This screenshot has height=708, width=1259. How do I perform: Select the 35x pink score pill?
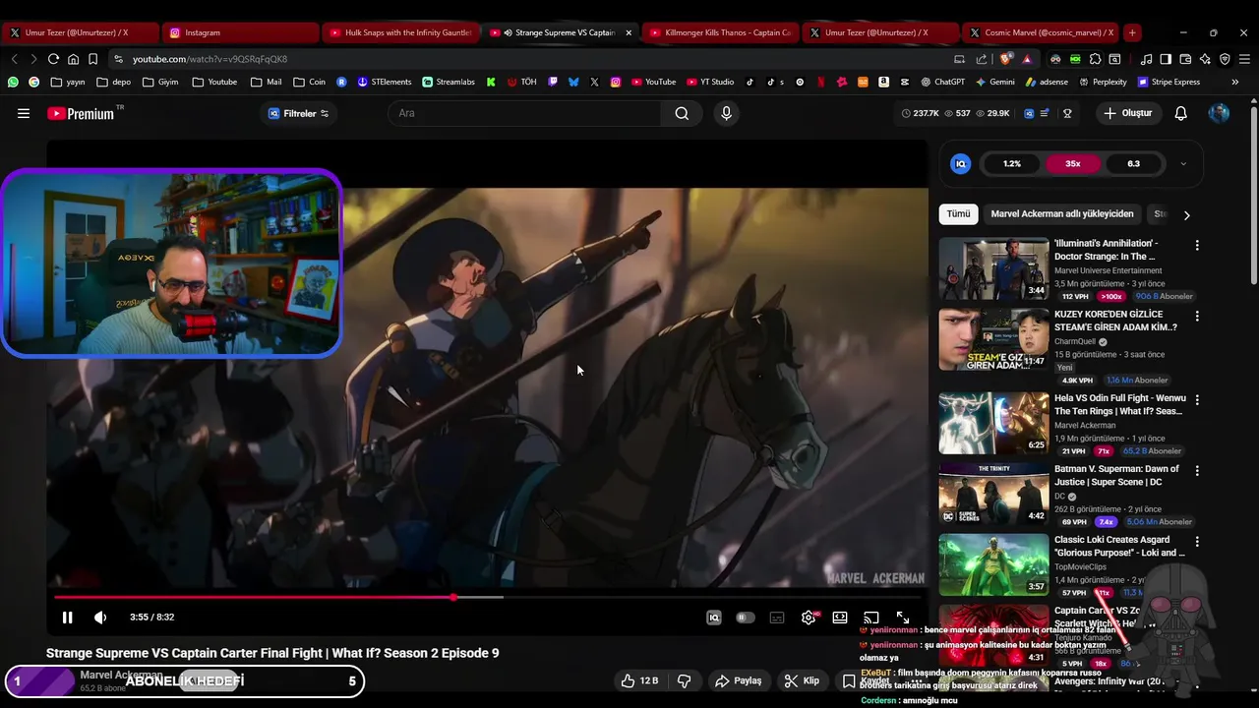(1072, 164)
